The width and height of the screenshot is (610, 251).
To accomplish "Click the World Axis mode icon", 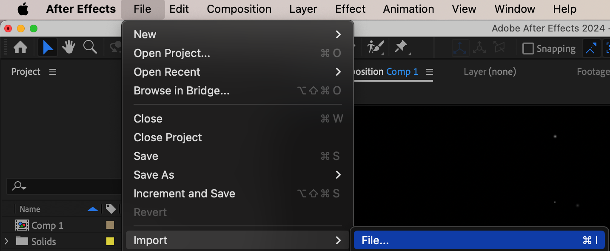I will click(x=479, y=48).
